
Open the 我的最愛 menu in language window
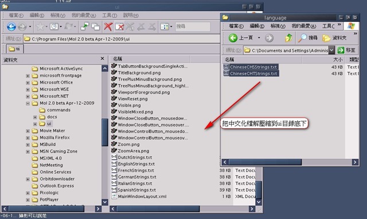click(304, 26)
